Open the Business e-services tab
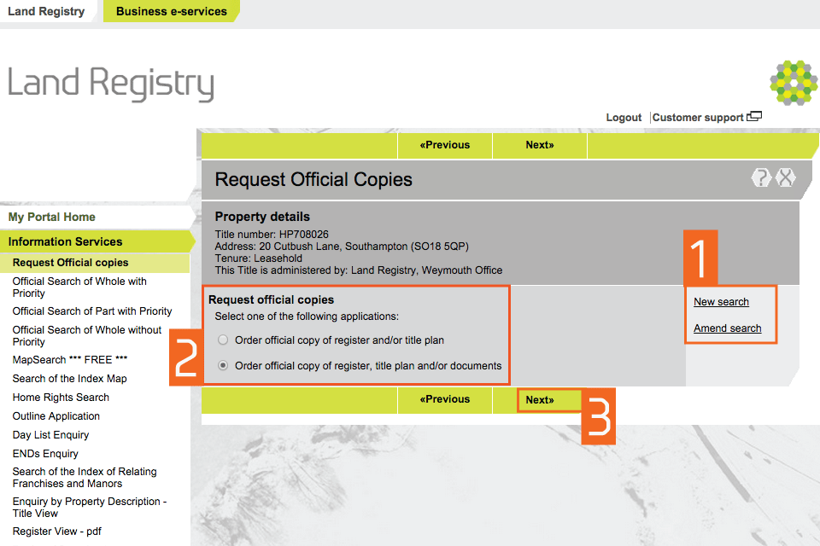Image resolution: width=820 pixels, height=546 pixels. [x=171, y=11]
